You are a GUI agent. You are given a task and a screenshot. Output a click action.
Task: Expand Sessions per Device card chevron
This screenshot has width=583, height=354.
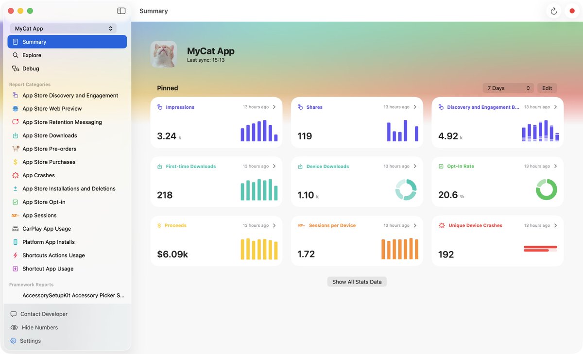coord(415,225)
